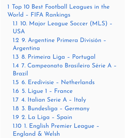The image size is (125, 138).
Task: Open Italian Serie A – Italy link
Action: [49, 100]
